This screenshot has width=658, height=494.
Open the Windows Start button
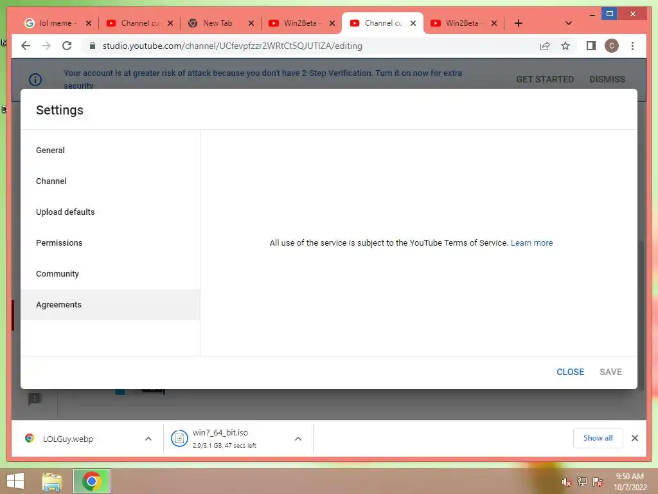point(15,481)
